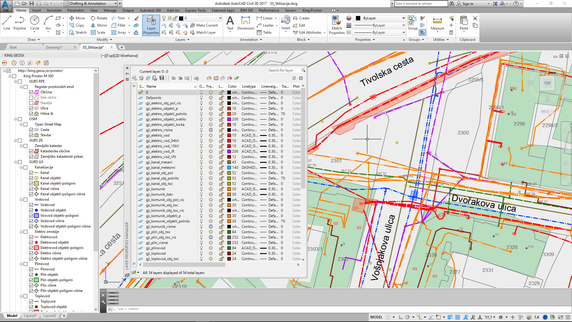Open the Express Tools ribbon tab
The image size is (572, 322).
(195, 10)
